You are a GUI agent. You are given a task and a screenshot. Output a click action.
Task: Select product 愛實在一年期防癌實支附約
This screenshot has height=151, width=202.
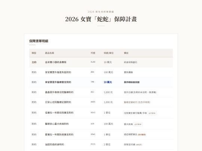click(x=59, y=135)
